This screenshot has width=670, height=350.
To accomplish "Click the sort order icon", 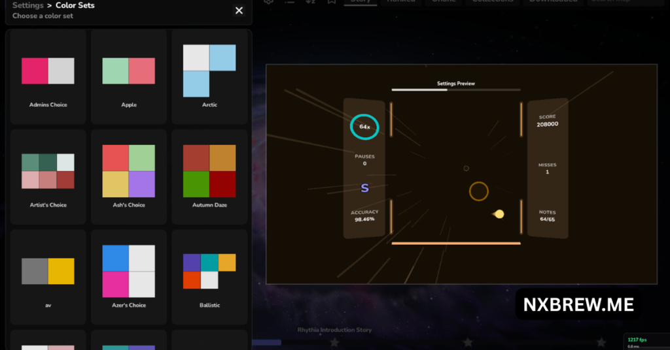I will [311, 2].
